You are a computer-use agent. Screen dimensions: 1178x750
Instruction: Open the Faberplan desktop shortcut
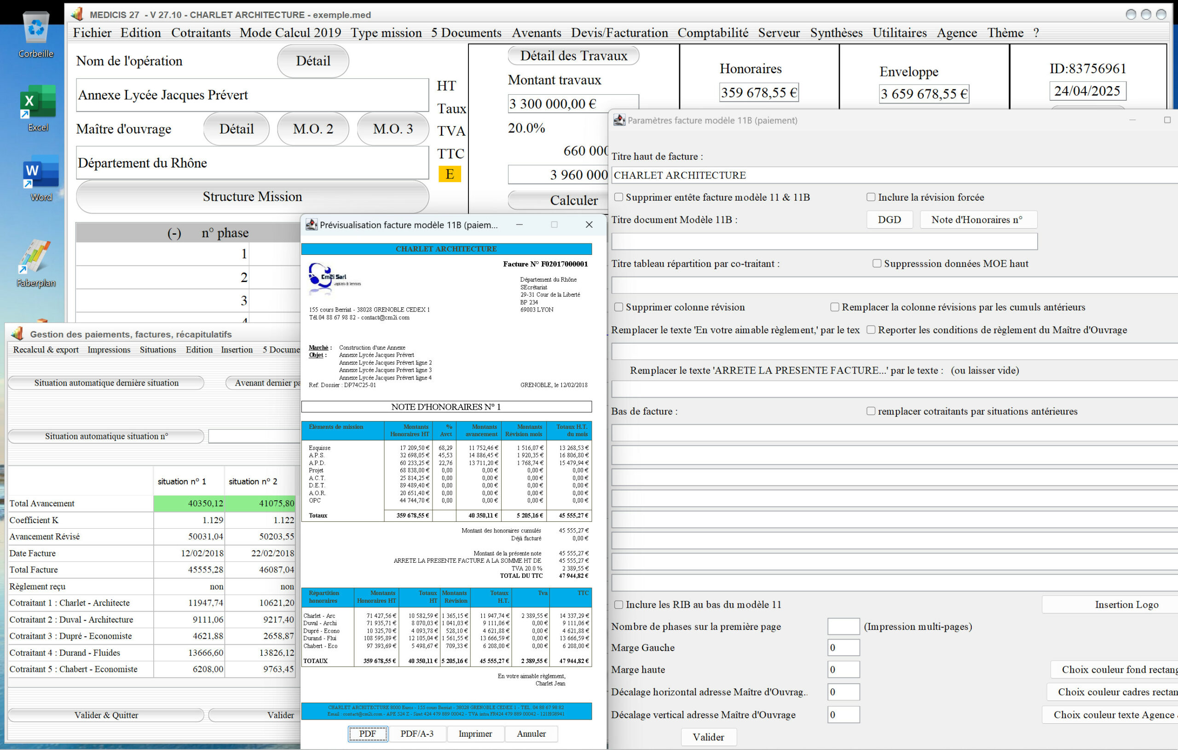point(36,263)
